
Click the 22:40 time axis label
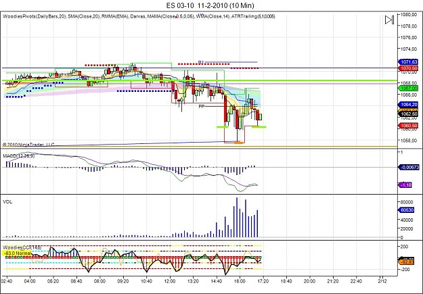coord(356,281)
